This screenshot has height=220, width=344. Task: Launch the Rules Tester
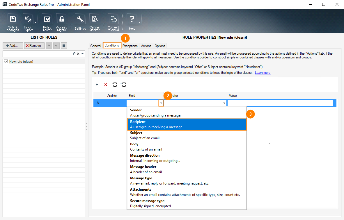click(x=47, y=23)
